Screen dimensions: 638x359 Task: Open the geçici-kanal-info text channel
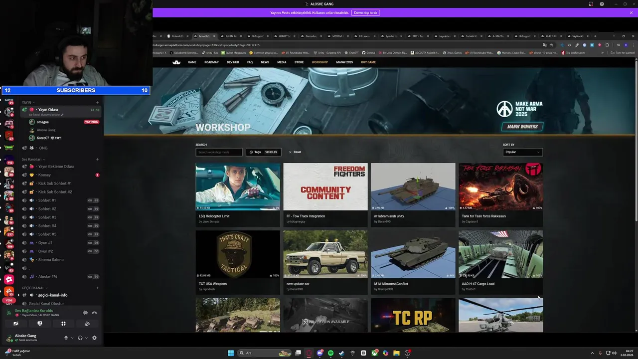point(60,295)
